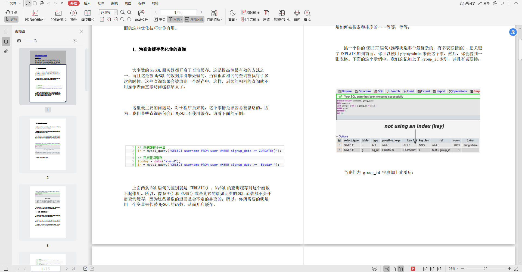
Task: Open the zoom percentage dropdown
Action: tap(116, 12)
